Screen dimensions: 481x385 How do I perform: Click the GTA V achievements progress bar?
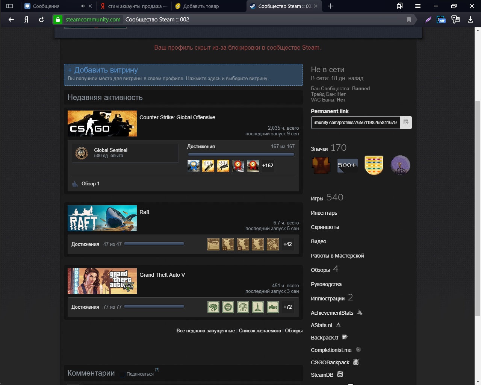click(154, 306)
